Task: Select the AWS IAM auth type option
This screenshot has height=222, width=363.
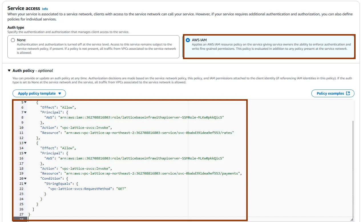Action: coord(269,47)
